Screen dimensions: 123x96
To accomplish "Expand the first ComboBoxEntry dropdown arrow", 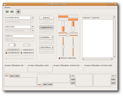I will coord(32,18).
